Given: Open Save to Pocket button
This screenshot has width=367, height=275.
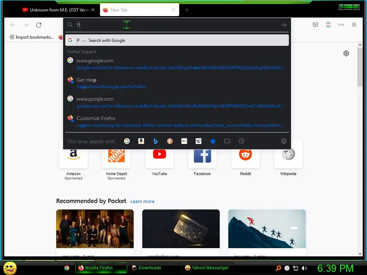Looking at the screenshot, I should pos(315,25).
